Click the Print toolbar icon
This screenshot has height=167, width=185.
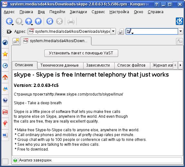[x=71, y=21]
